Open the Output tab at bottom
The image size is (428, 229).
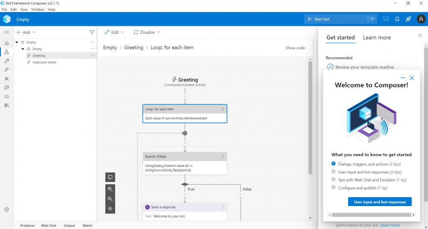pyautogui.click(x=69, y=226)
